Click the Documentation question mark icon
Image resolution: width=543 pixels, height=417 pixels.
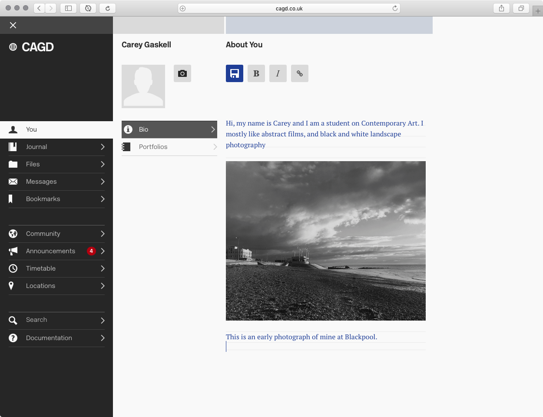pyautogui.click(x=13, y=338)
